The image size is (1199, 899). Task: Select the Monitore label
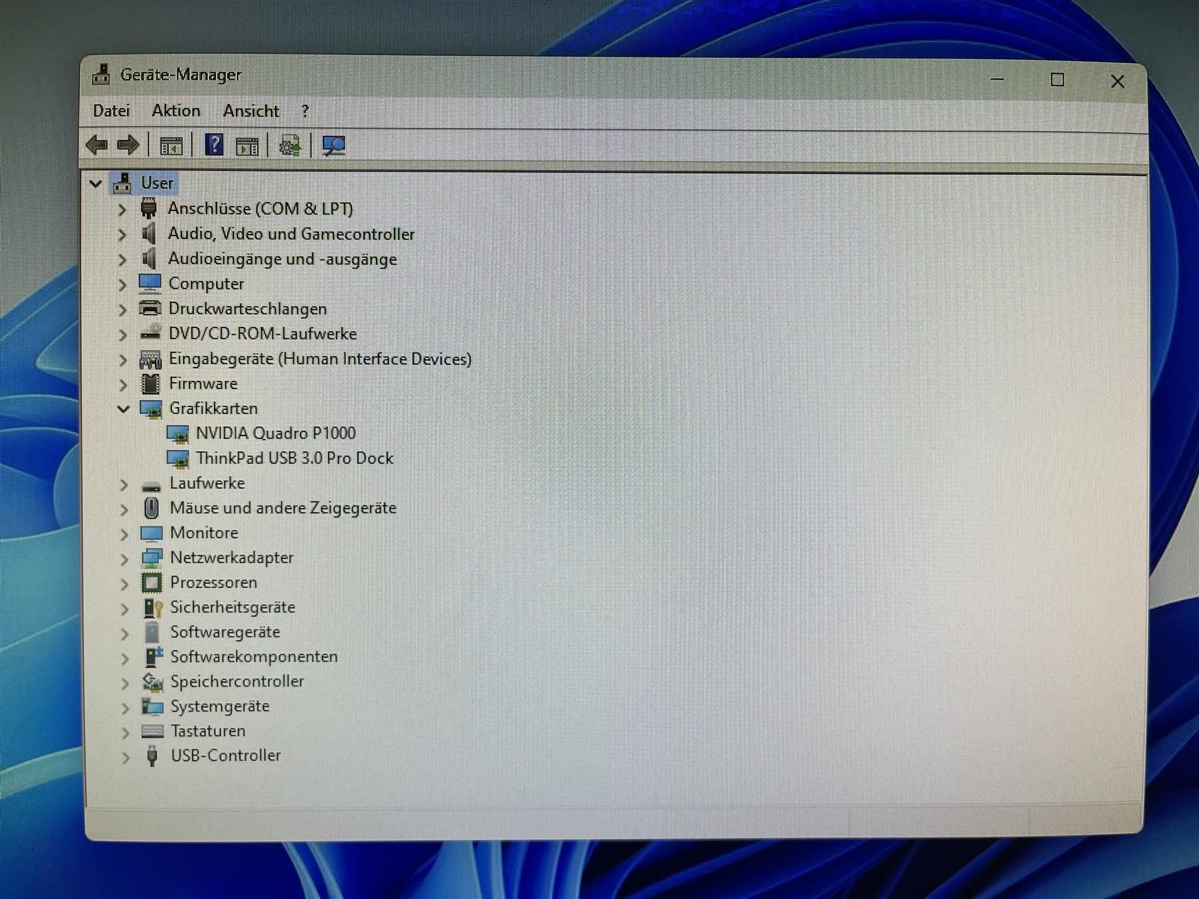204,533
